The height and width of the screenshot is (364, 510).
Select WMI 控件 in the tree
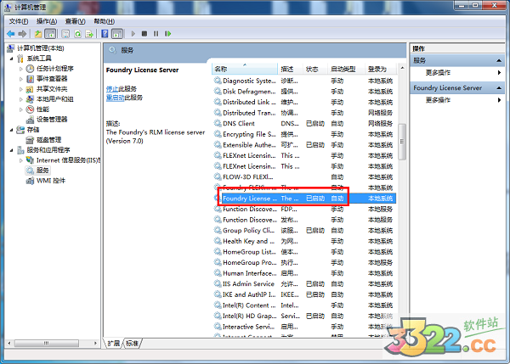(51, 181)
